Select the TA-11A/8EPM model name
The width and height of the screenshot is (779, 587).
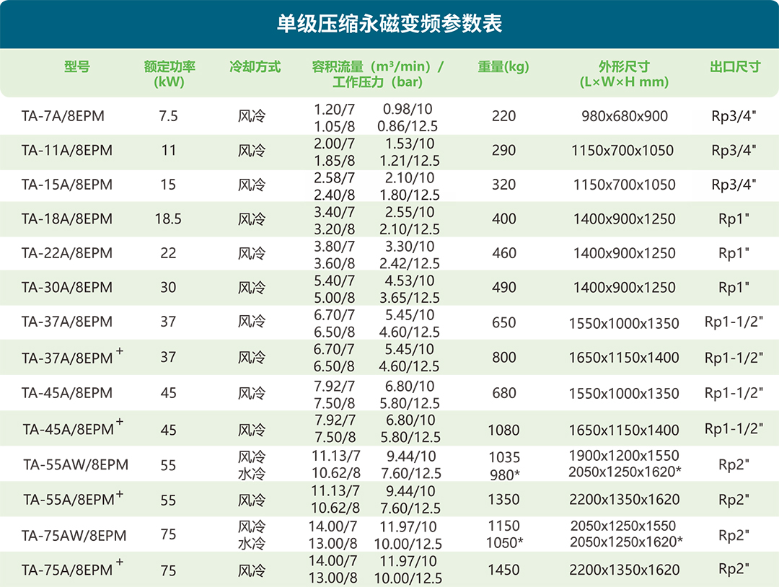click(67, 151)
